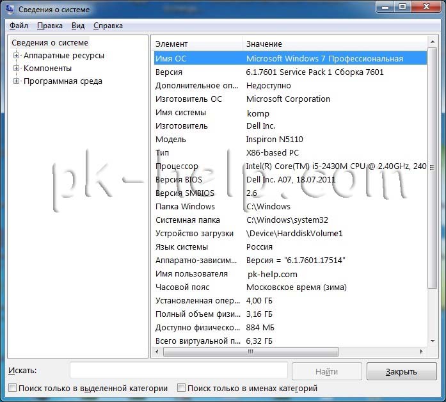
Task: Close the window with the X button
Action: point(426,7)
